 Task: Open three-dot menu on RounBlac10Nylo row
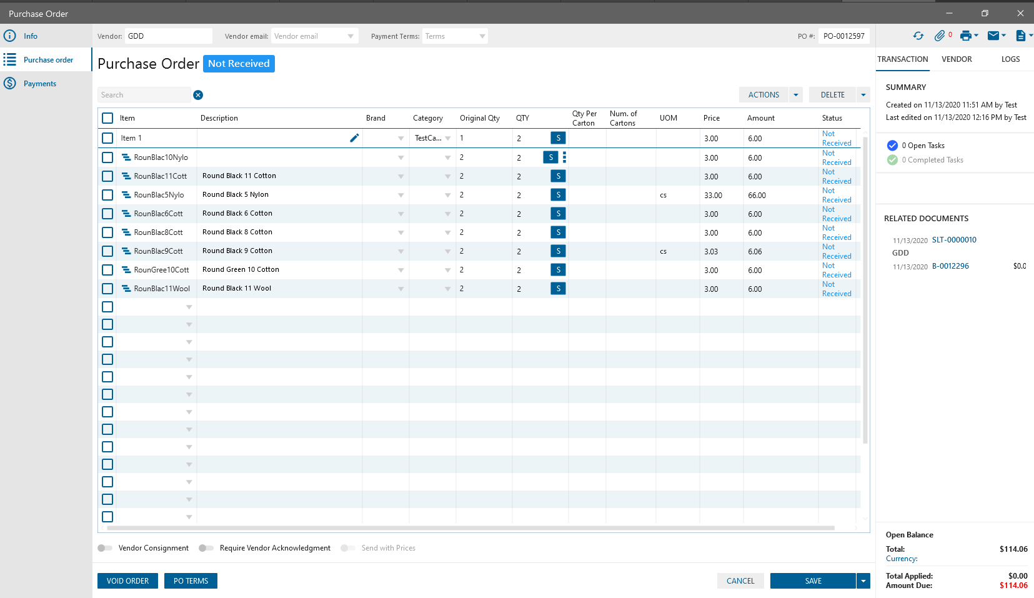coord(564,157)
